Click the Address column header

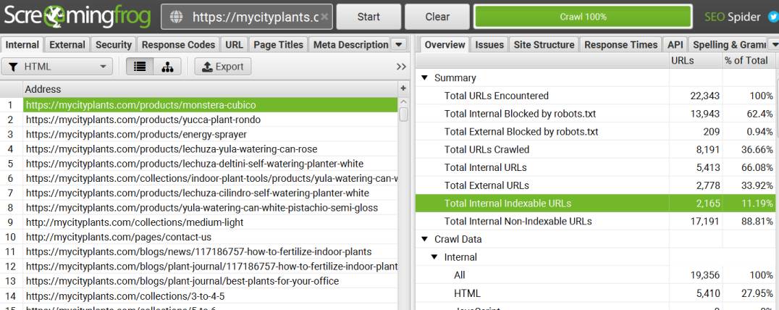210,89
